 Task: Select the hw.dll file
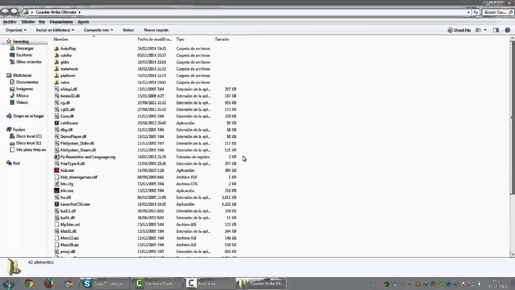[x=62, y=197]
